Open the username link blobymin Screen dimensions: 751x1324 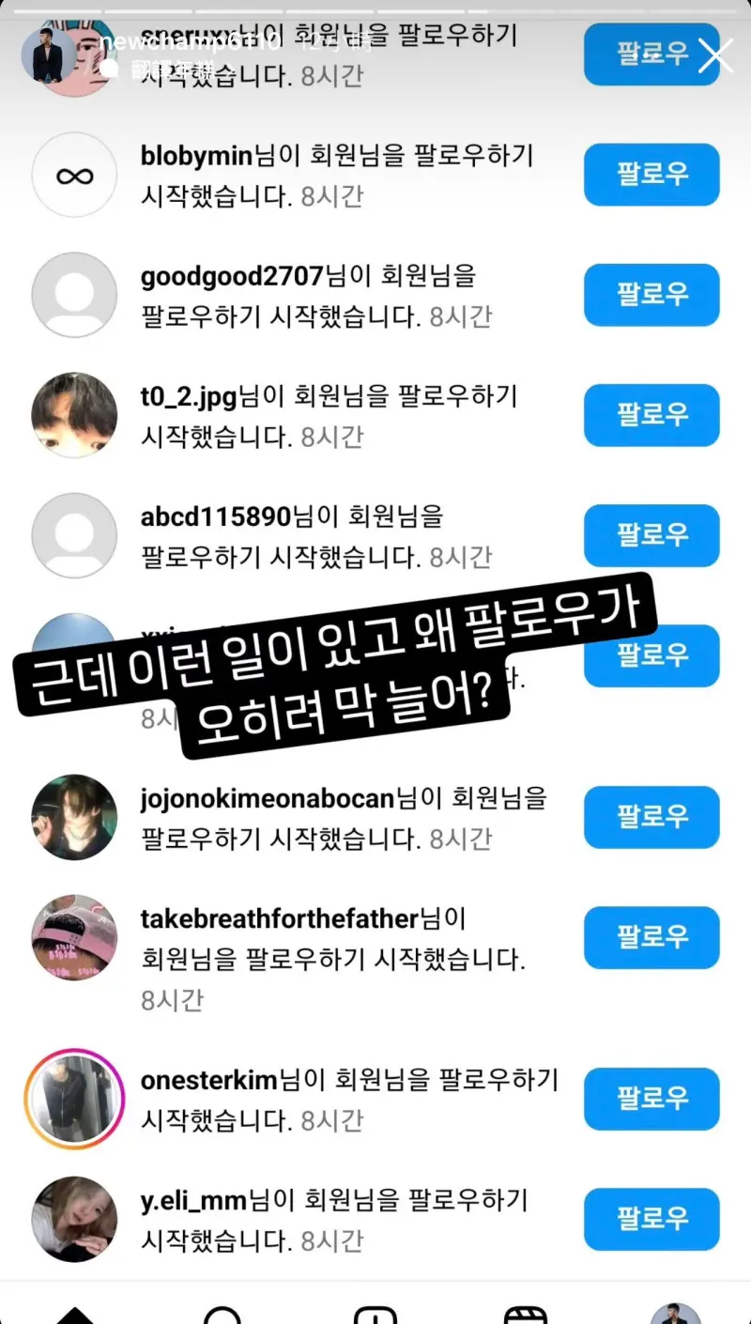click(197, 156)
